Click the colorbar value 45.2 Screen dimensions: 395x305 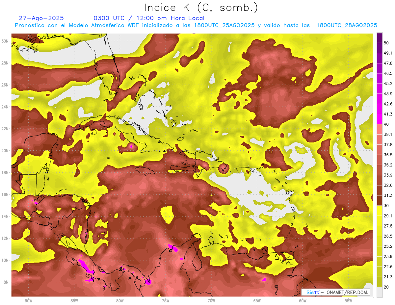(388, 84)
